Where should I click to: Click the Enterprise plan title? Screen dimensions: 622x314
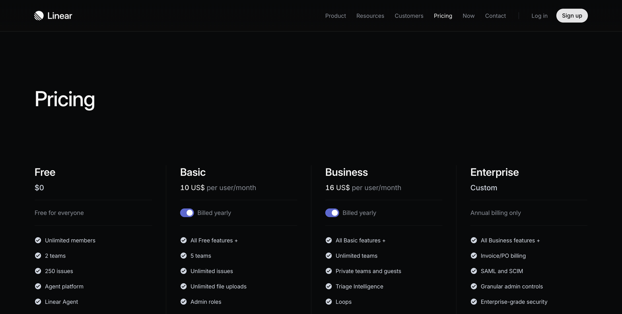tap(494, 172)
